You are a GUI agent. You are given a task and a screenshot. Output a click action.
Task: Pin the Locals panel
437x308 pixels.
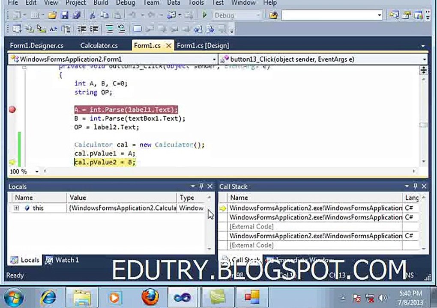click(201, 186)
